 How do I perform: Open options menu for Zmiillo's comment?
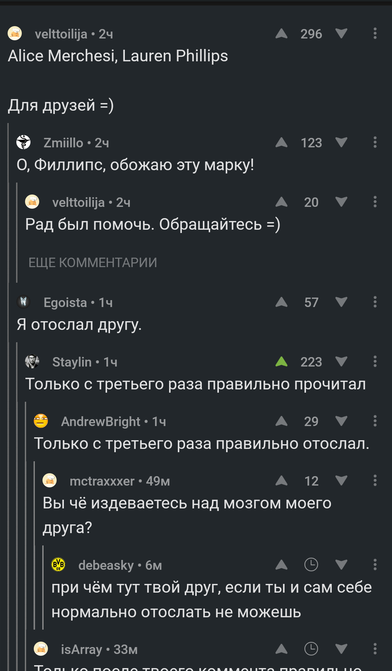(375, 143)
